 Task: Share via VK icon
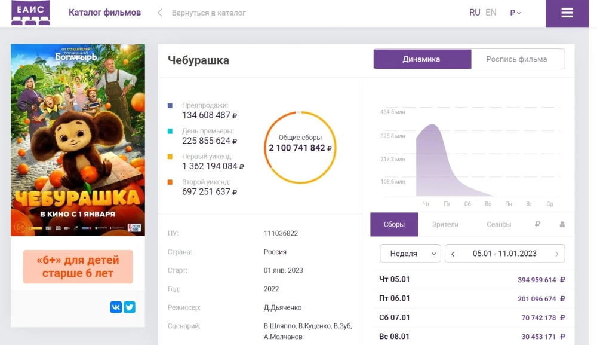[x=116, y=307]
